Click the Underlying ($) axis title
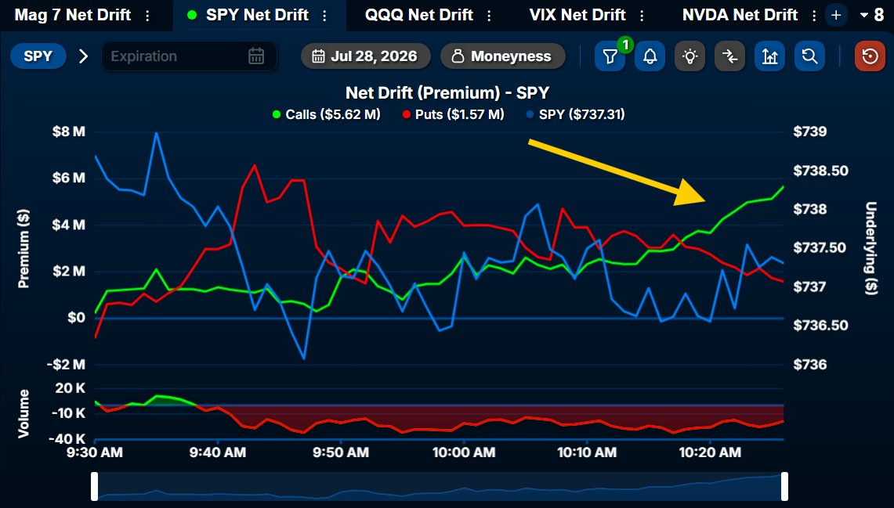The height and width of the screenshot is (508, 894). pyautogui.click(x=870, y=247)
